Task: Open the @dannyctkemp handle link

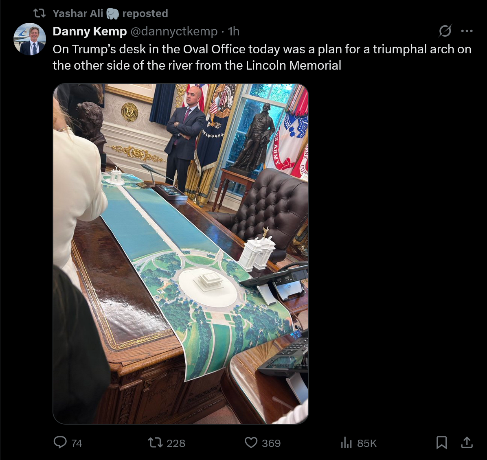Action: (x=174, y=31)
